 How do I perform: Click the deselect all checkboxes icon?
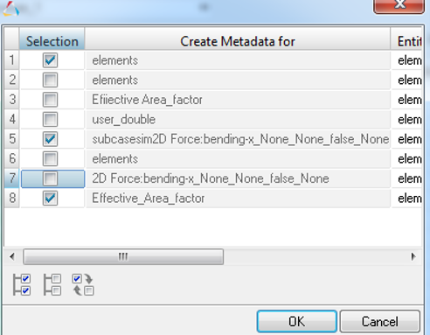(x=52, y=284)
